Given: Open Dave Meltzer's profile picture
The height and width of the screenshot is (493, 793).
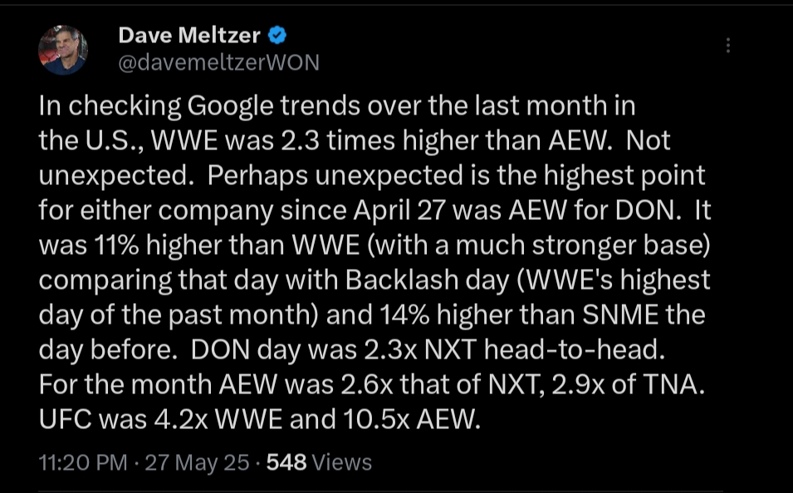Looking at the screenshot, I should pyautogui.click(x=63, y=49).
